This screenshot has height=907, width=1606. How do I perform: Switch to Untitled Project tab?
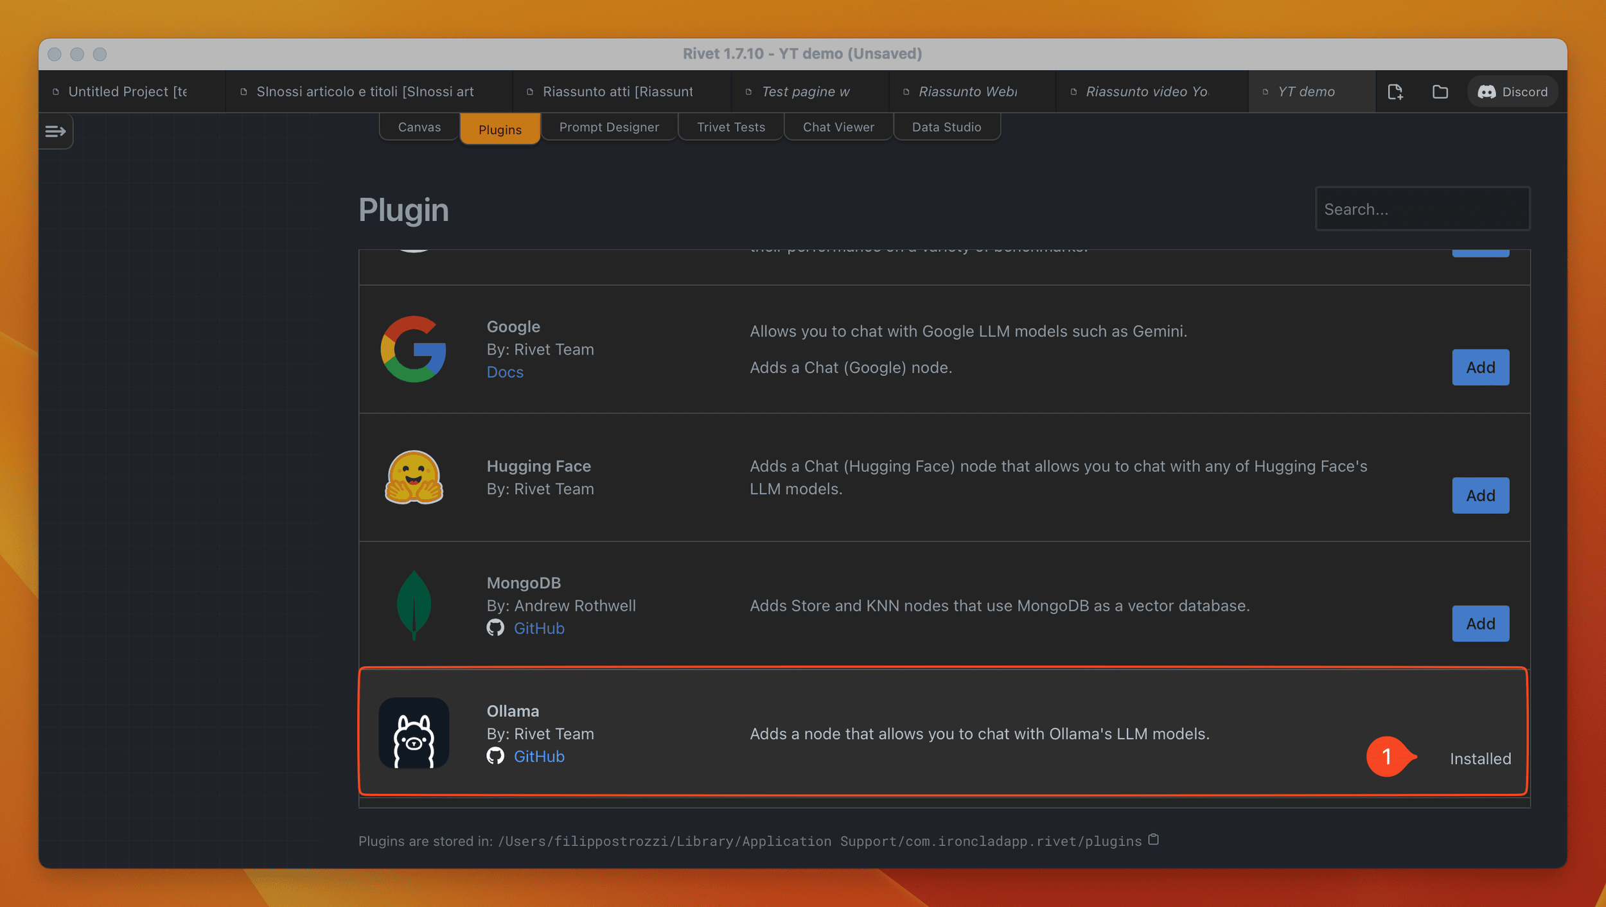tap(132, 92)
